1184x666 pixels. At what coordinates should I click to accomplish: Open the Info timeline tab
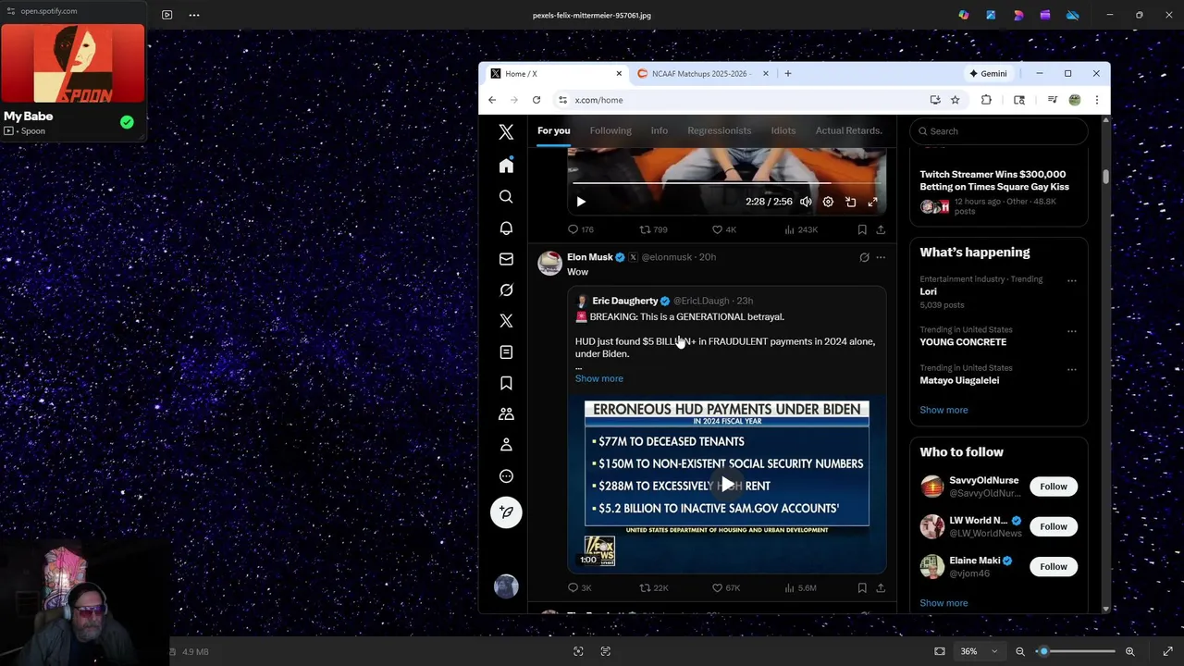click(x=660, y=130)
